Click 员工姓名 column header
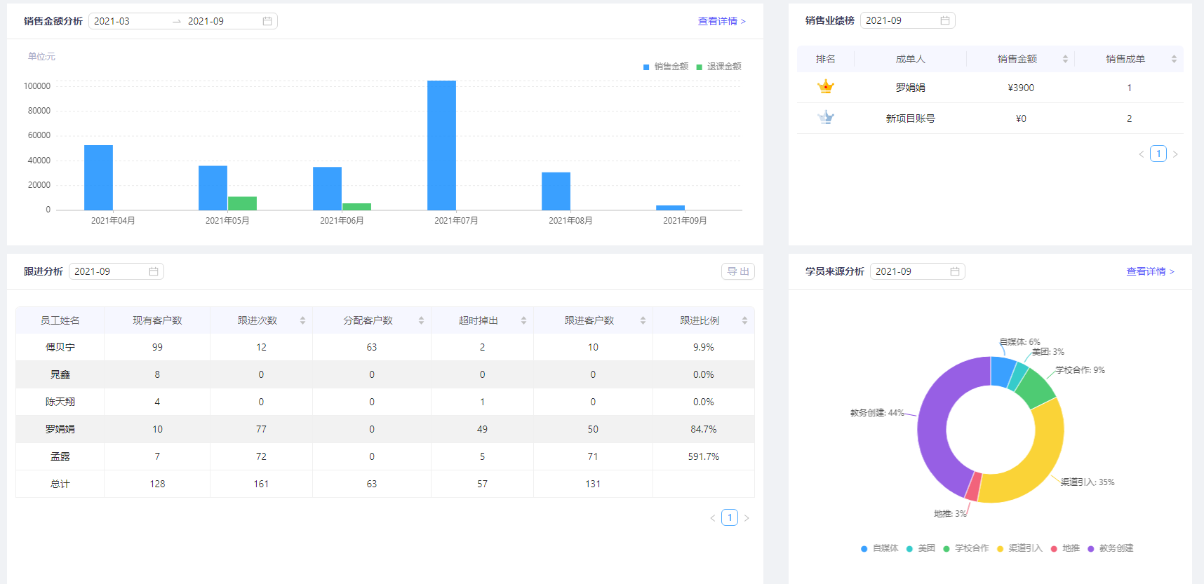 tap(60, 320)
